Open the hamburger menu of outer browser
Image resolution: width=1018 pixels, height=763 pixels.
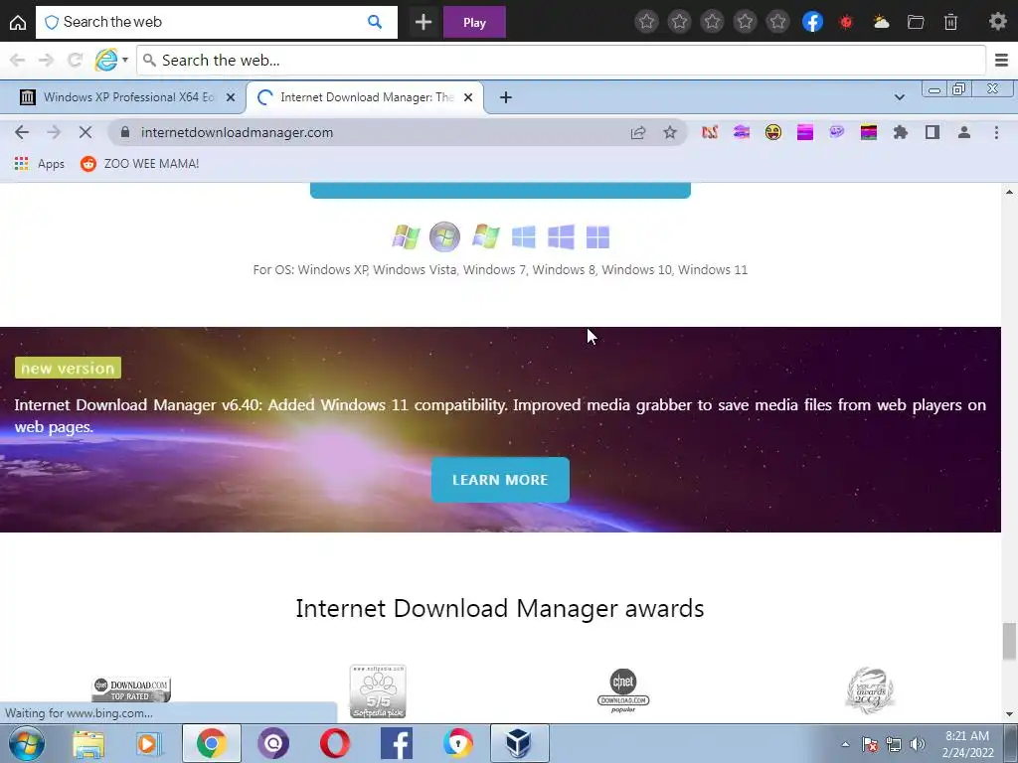1002,61
